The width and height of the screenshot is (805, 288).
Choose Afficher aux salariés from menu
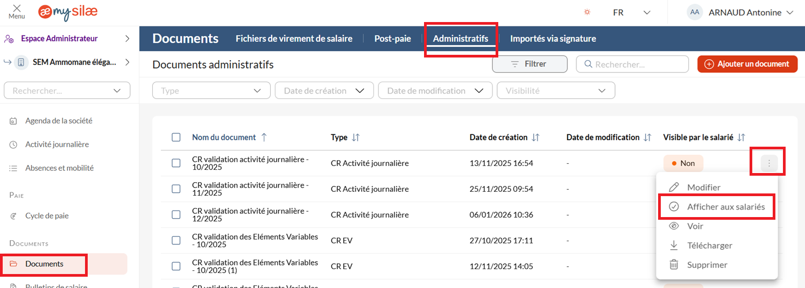click(725, 207)
